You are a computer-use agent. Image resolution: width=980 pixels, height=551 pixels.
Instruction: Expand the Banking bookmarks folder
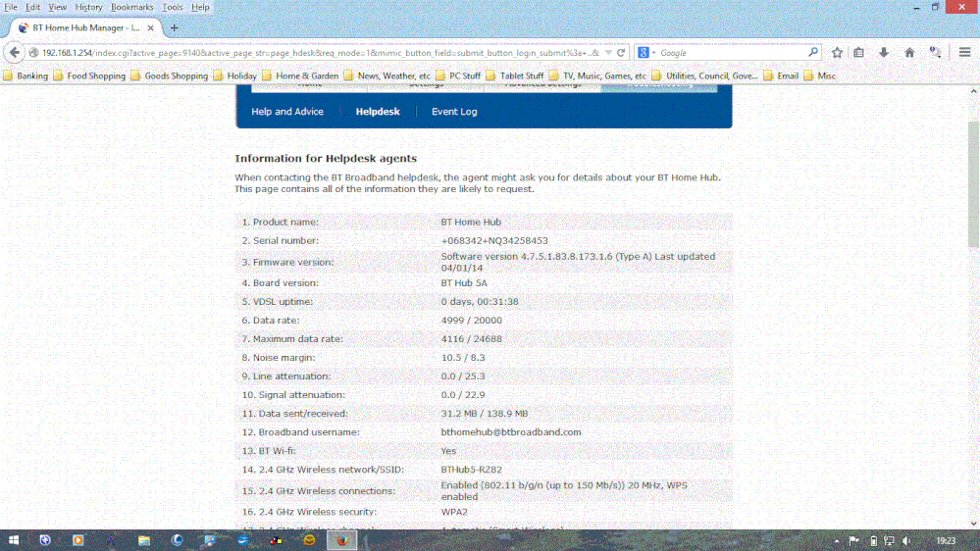(26, 75)
